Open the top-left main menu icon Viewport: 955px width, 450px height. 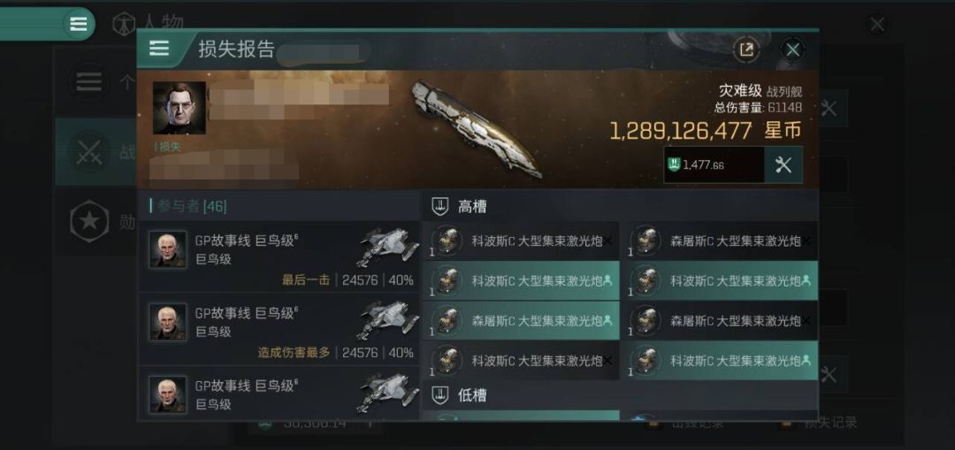pos(79,24)
